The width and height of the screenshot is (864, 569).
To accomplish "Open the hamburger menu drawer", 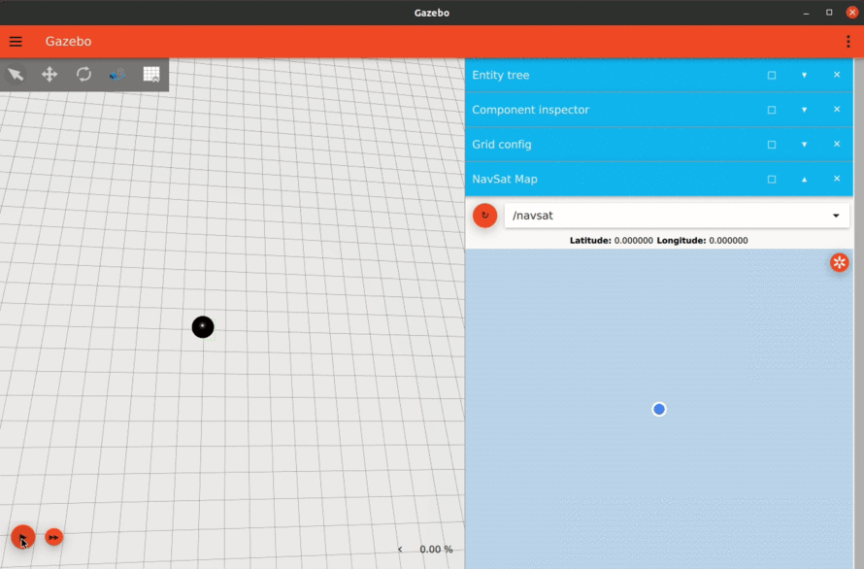I will point(16,42).
